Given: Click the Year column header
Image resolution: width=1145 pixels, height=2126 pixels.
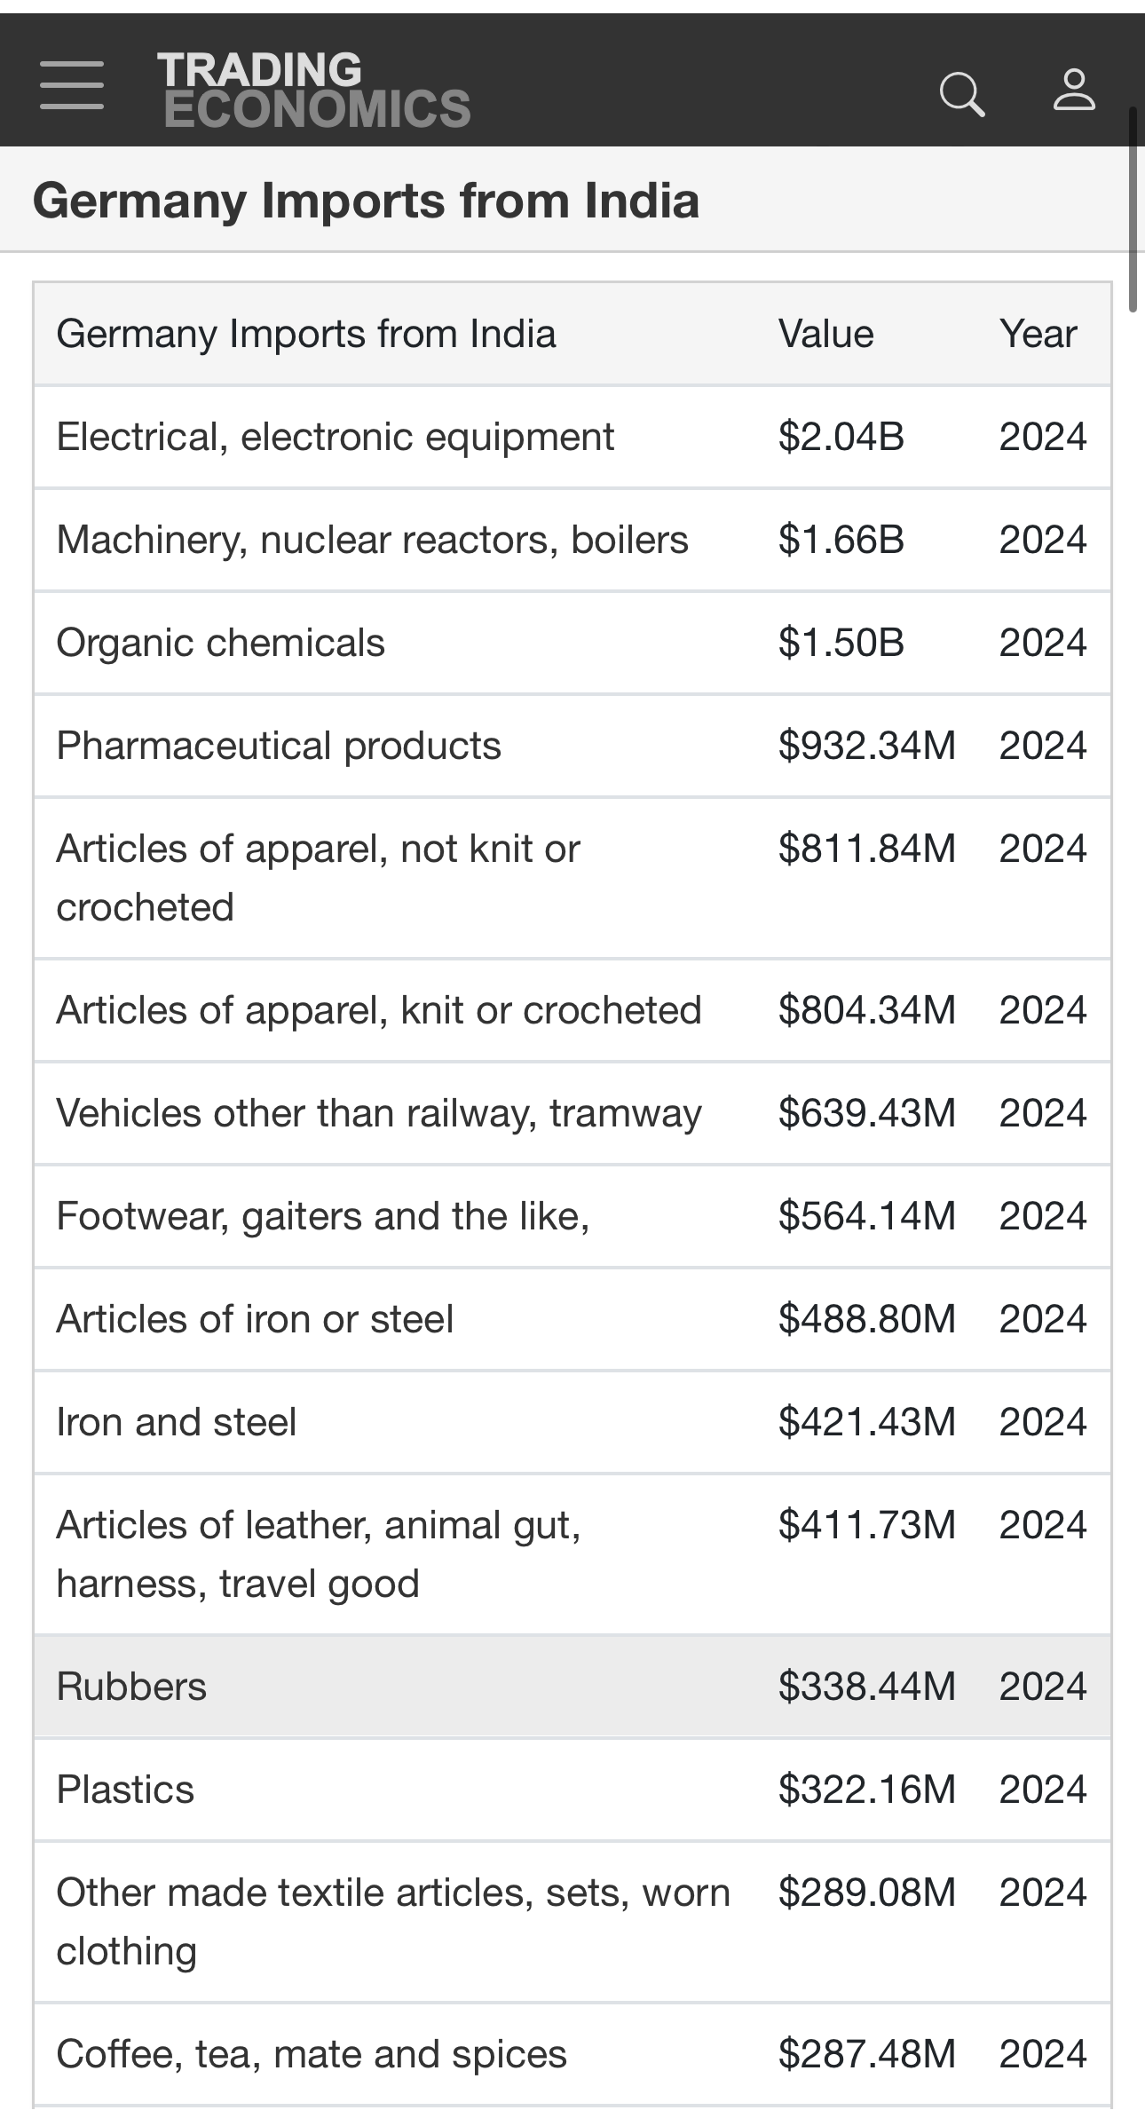Looking at the screenshot, I should pos(1038,335).
